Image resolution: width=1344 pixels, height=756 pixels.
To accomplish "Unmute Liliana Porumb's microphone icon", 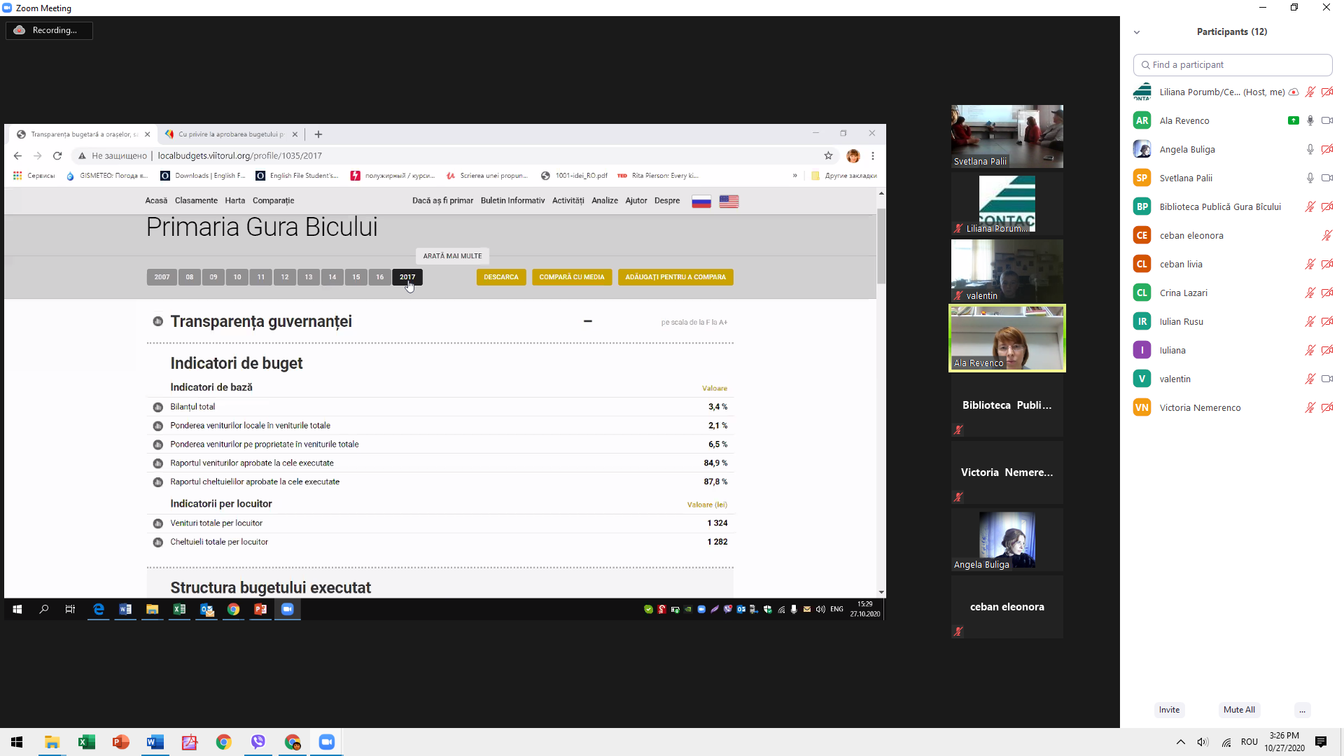I will 1310,92.
